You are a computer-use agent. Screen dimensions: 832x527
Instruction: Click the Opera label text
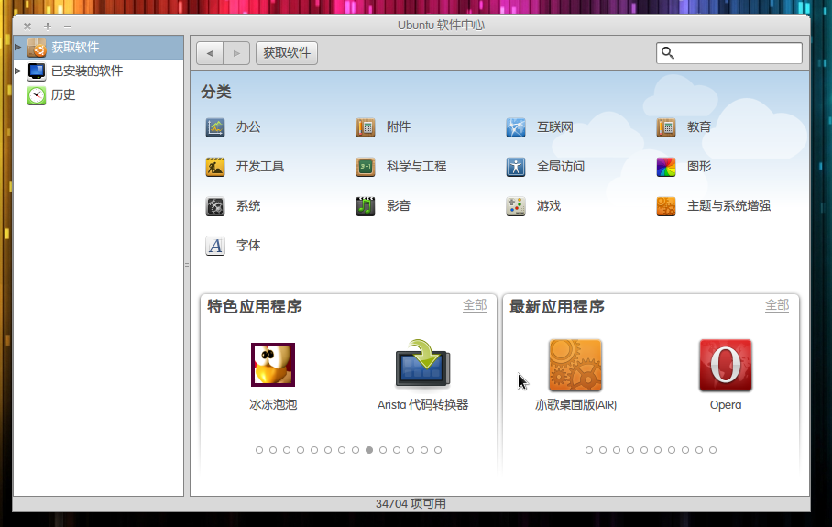click(x=726, y=405)
